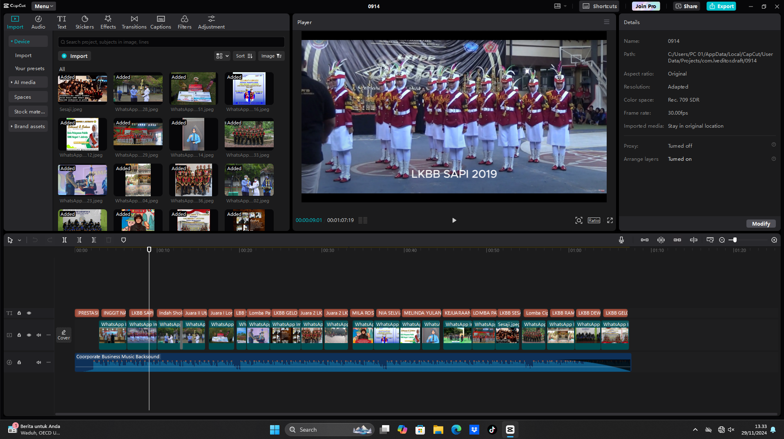Open the Effects panel
The image size is (784, 439).
pyautogui.click(x=108, y=22)
